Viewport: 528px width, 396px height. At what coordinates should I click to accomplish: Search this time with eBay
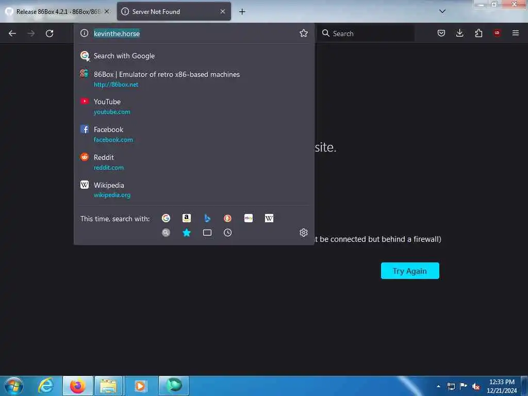249,218
